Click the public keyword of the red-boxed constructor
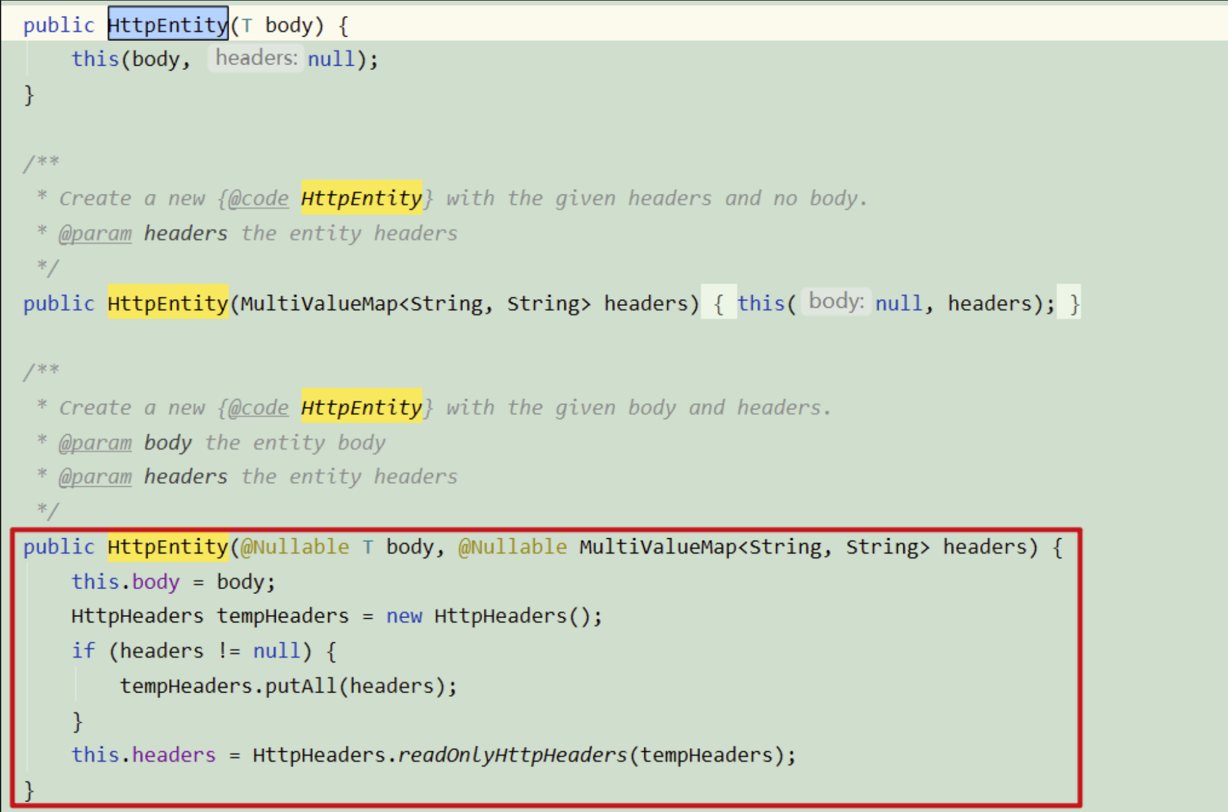Image resolution: width=1228 pixels, height=812 pixels. (x=58, y=546)
